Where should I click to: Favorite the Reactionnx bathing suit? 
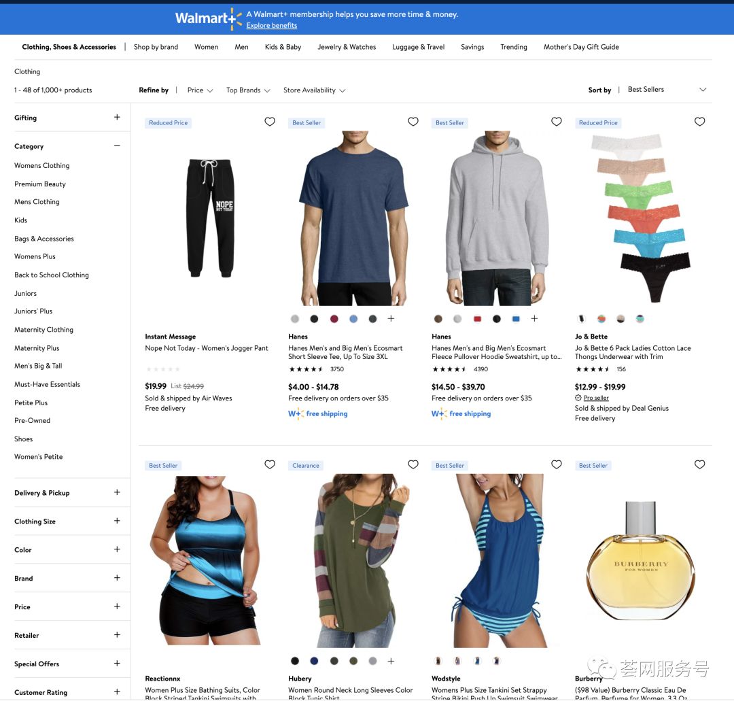pyautogui.click(x=270, y=464)
